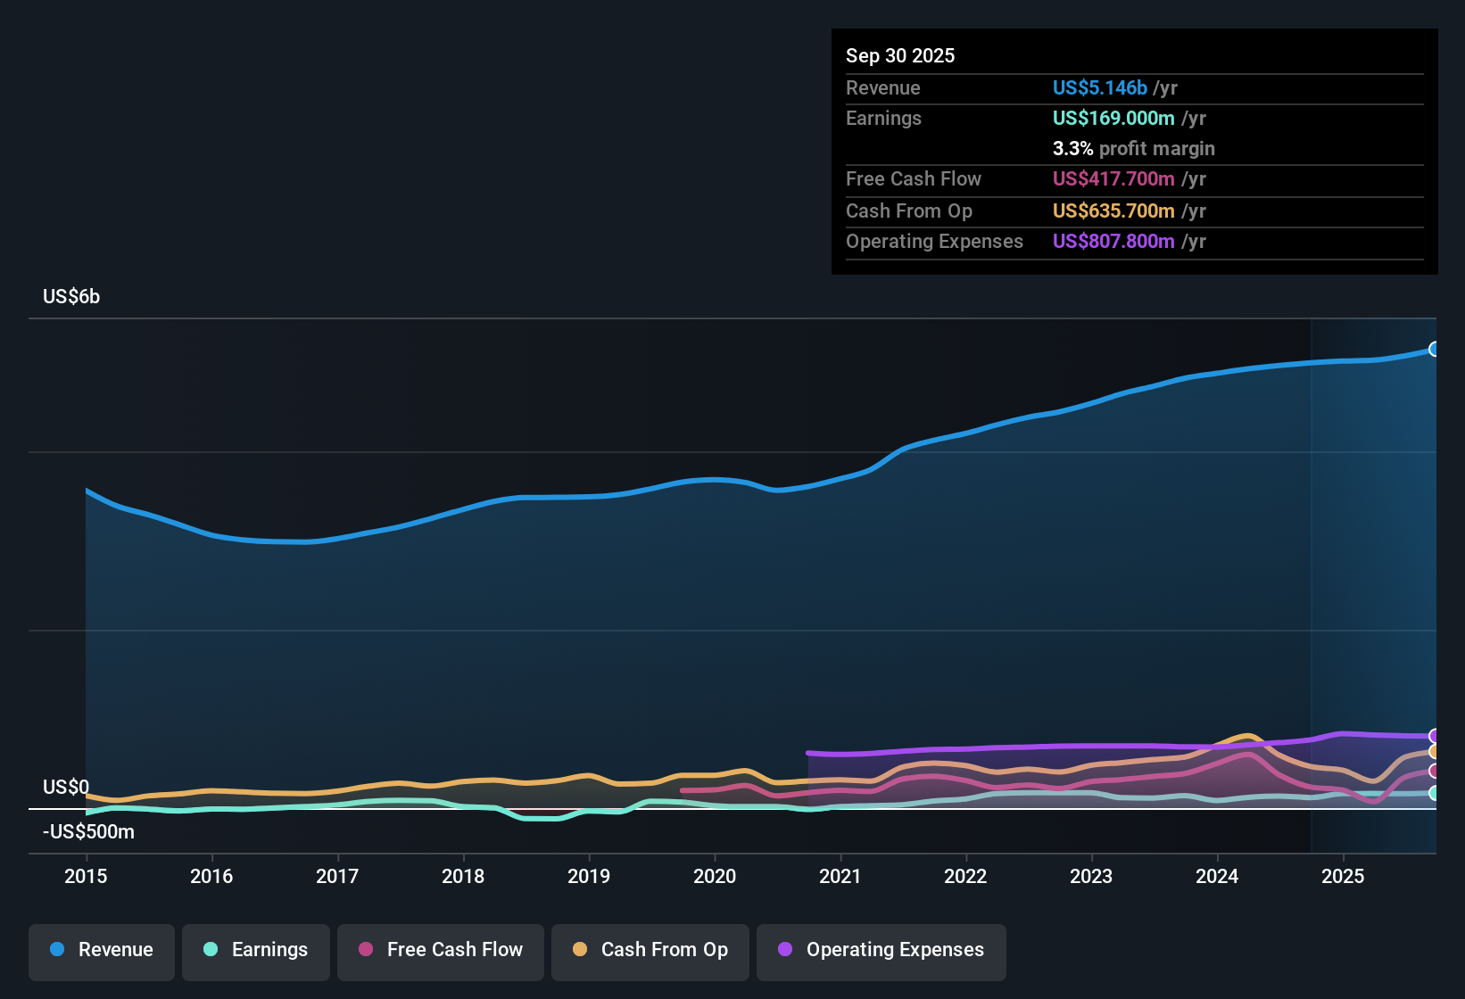Image resolution: width=1465 pixels, height=999 pixels.
Task: Click the teal Earnings legend dot icon
Action: (211, 950)
